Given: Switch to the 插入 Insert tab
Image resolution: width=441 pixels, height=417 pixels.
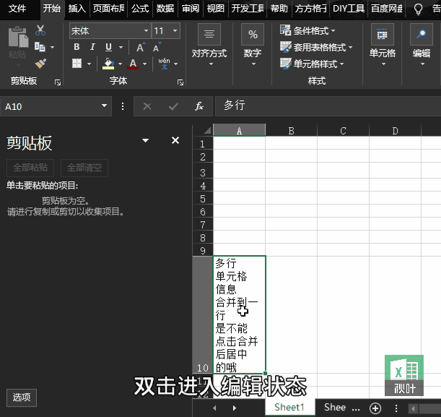Looking at the screenshot, I should tap(77, 9).
